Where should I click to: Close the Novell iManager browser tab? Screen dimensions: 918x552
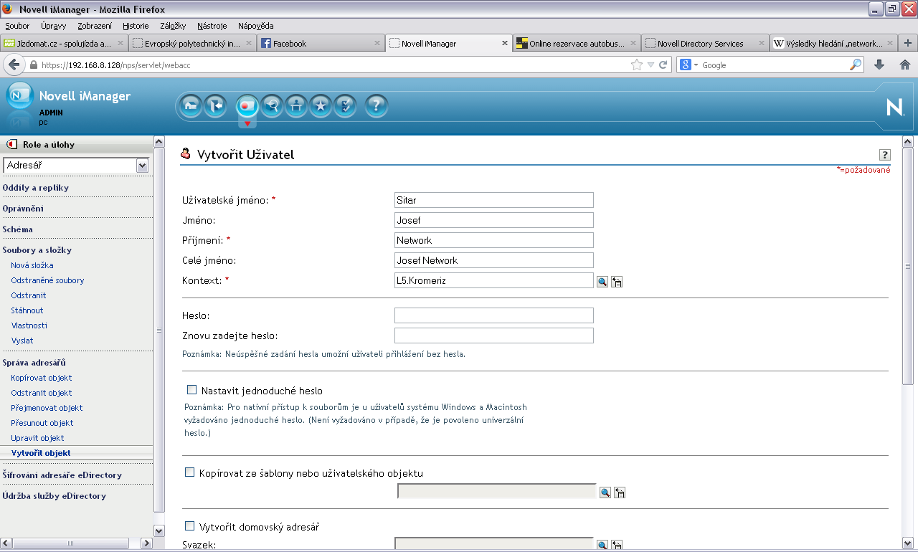click(504, 43)
